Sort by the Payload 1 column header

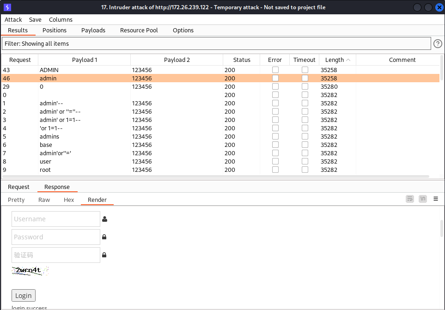coord(85,60)
